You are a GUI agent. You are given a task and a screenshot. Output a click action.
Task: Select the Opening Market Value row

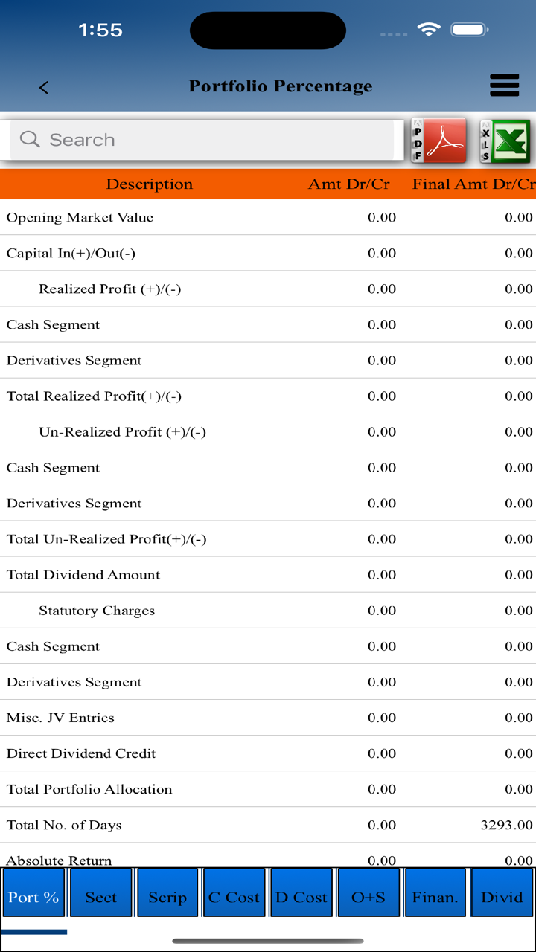[x=268, y=217]
